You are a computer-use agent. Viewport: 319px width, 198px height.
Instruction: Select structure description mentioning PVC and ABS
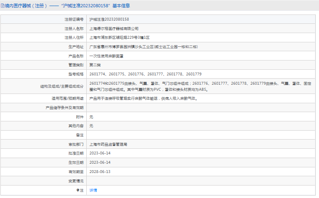coord(200,86)
